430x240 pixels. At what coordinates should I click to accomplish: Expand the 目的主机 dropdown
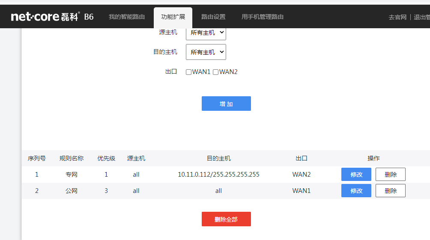coord(206,52)
